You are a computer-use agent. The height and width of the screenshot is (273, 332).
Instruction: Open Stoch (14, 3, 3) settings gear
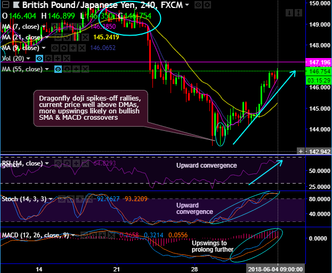coord(71,199)
